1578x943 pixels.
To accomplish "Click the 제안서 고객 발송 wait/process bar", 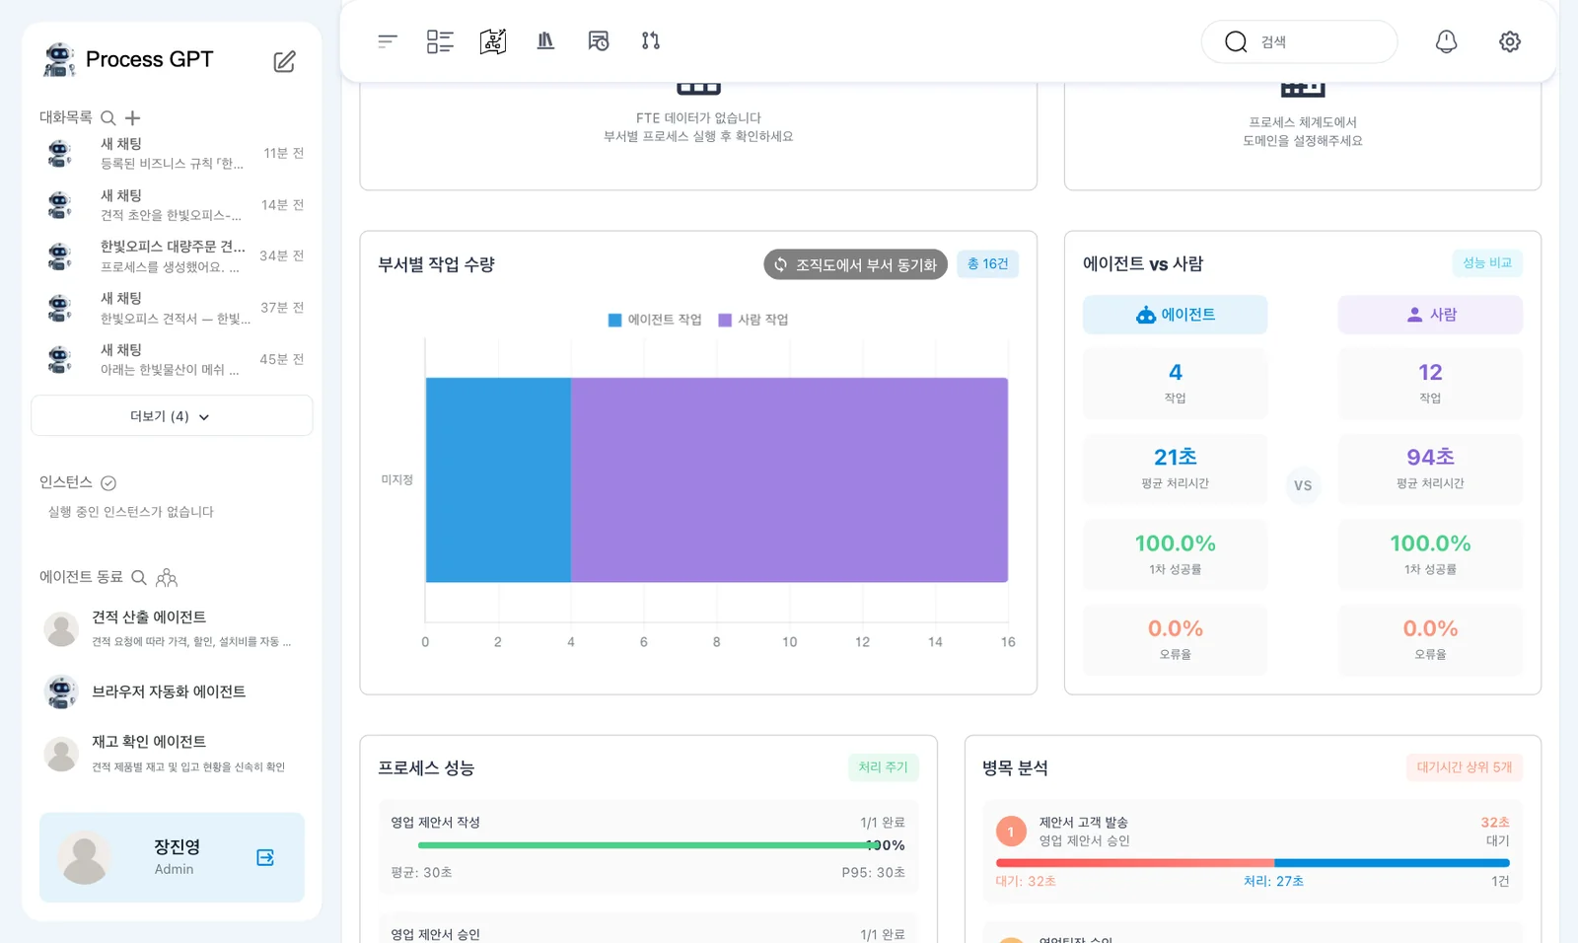I will [x=1253, y=863].
